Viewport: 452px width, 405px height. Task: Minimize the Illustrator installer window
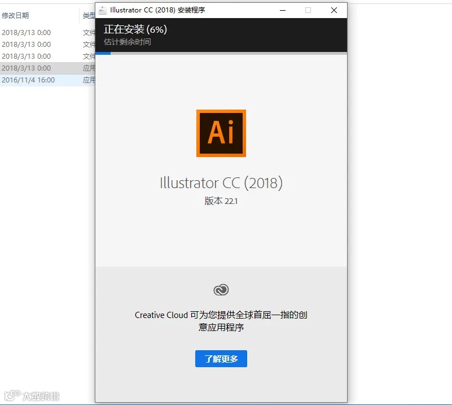click(x=283, y=10)
